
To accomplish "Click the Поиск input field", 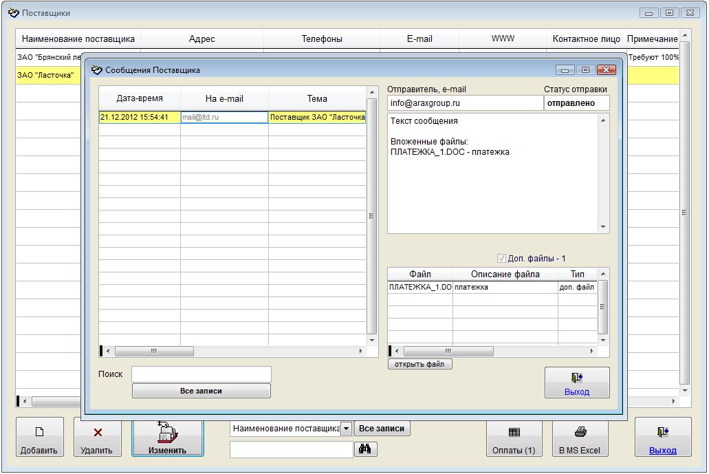I will point(201,374).
